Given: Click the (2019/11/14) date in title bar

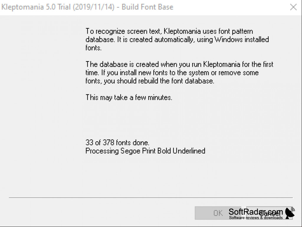Looking at the screenshot, I should pyautogui.click(x=93, y=7).
